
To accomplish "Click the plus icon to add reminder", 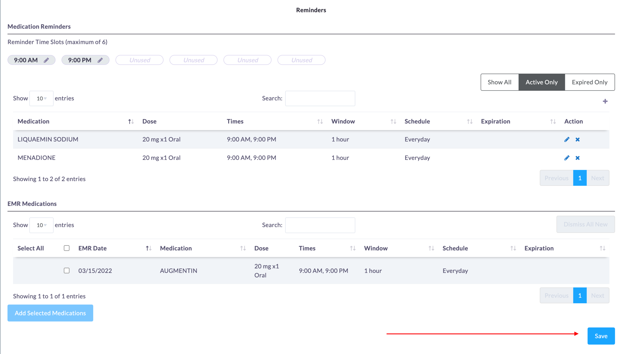I will tap(605, 101).
